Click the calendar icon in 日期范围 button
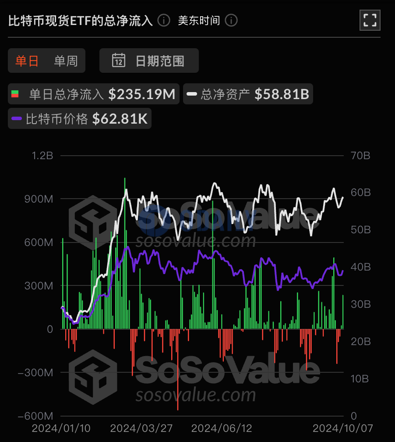 tap(119, 60)
